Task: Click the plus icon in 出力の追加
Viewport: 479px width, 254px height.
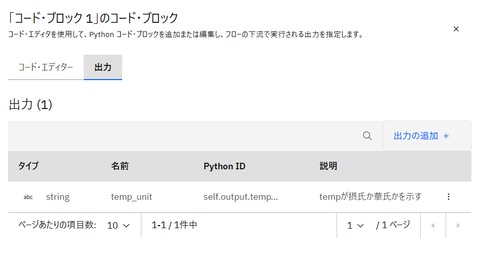Action: tap(446, 136)
